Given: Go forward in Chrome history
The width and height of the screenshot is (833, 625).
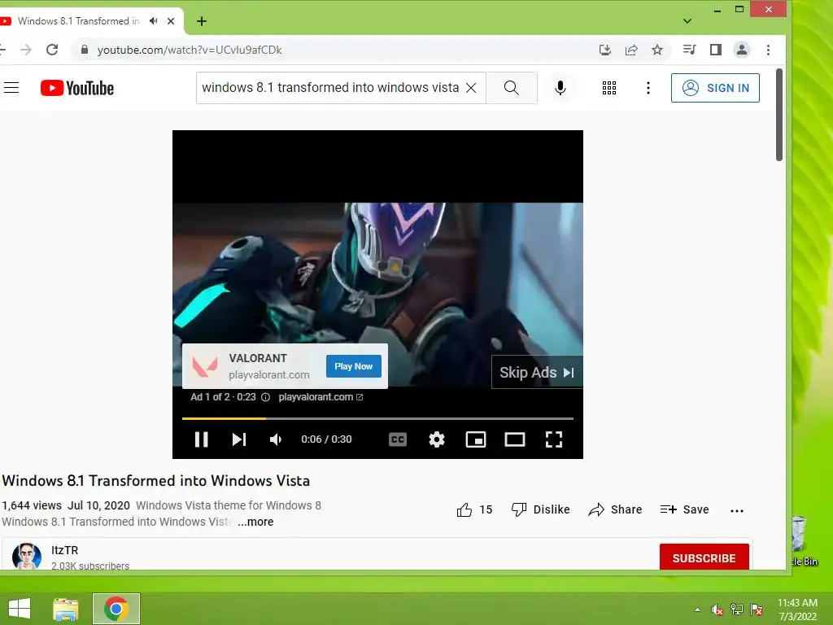Looking at the screenshot, I should coord(25,50).
